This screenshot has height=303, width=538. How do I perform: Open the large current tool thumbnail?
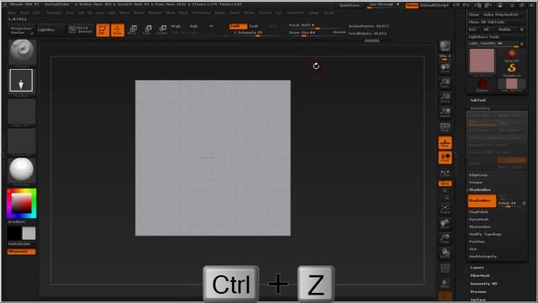click(482, 61)
